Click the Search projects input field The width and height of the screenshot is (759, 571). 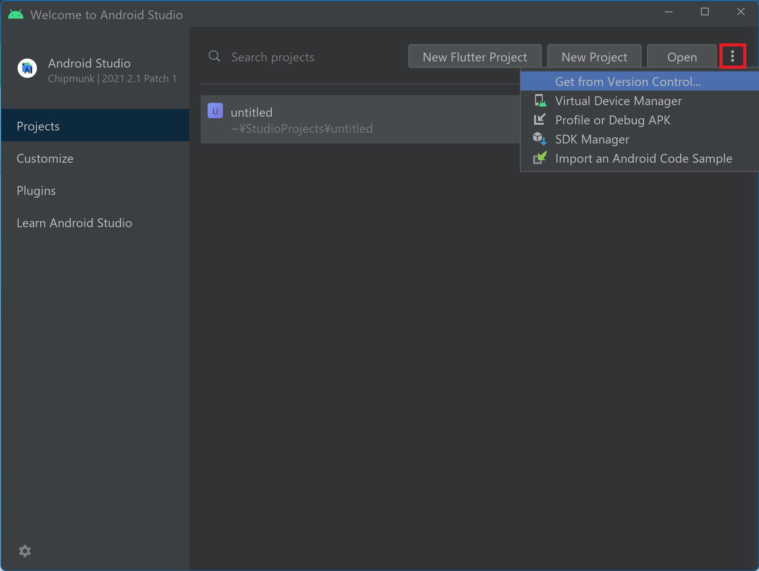[x=272, y=56]
